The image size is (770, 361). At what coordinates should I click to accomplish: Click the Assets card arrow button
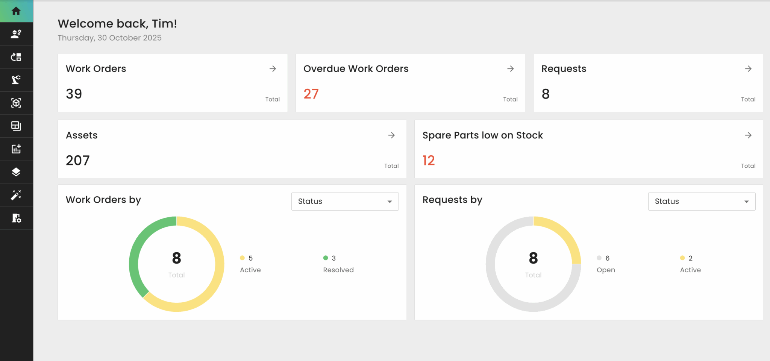[391, 135]
